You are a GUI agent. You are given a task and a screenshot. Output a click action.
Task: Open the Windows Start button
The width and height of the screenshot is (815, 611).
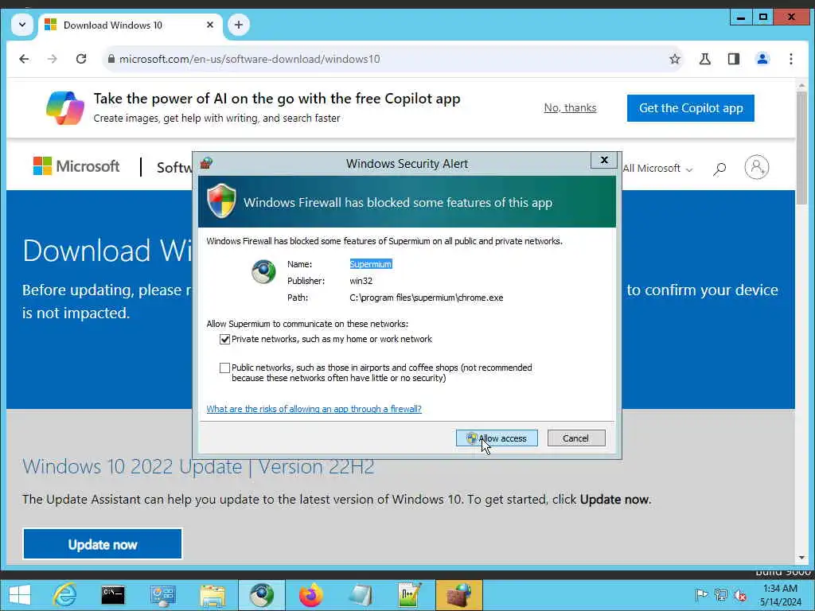coord(20,595)
